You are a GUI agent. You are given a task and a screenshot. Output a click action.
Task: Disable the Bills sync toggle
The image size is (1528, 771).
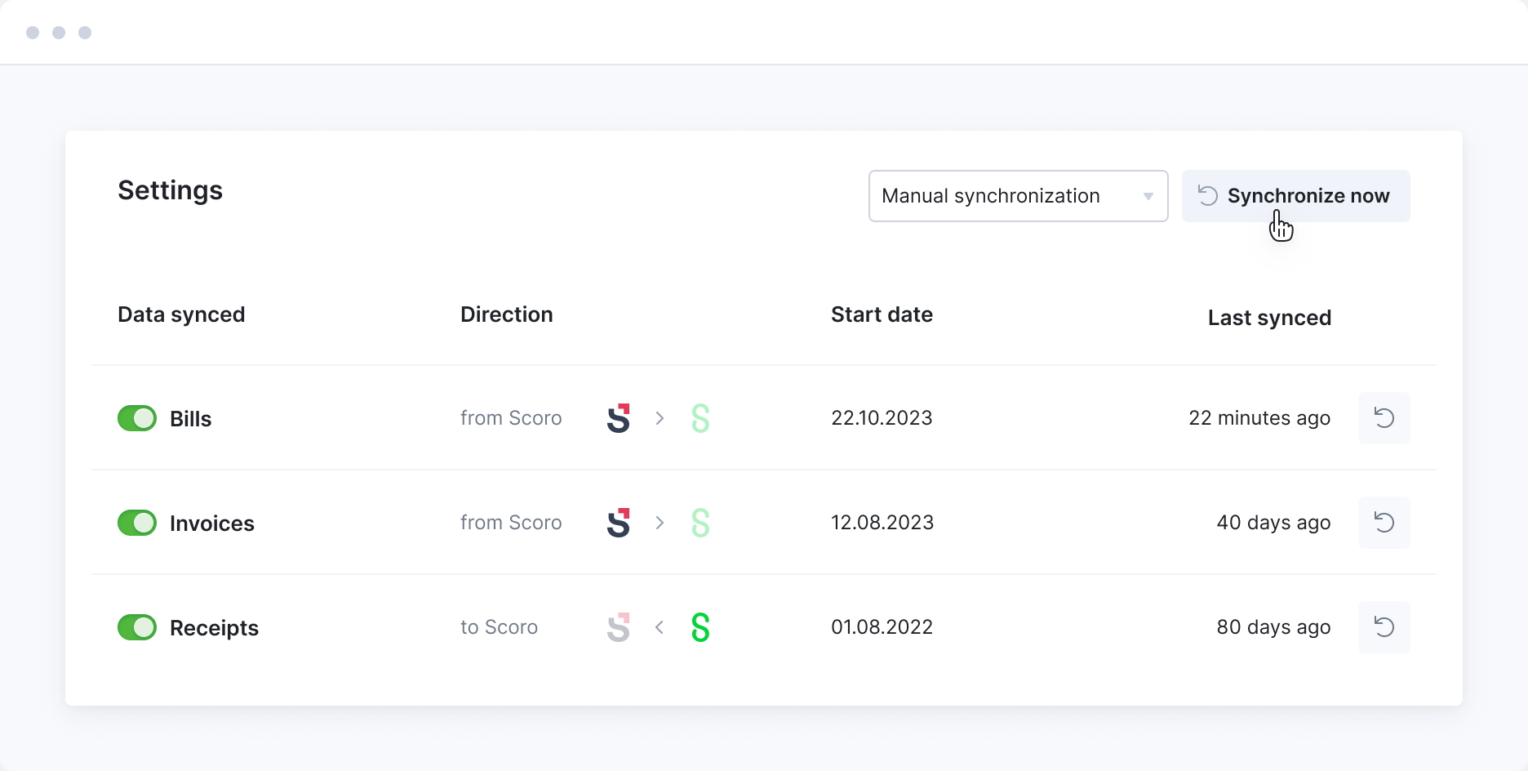(137, 418)
